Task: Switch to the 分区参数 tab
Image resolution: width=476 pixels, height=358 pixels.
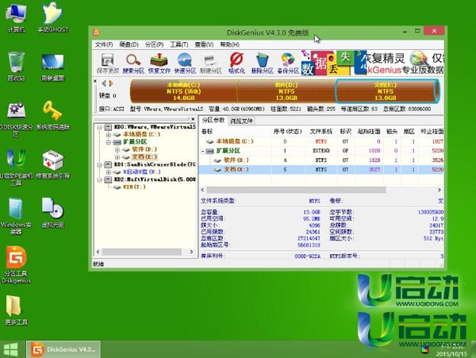Action: 213,120
